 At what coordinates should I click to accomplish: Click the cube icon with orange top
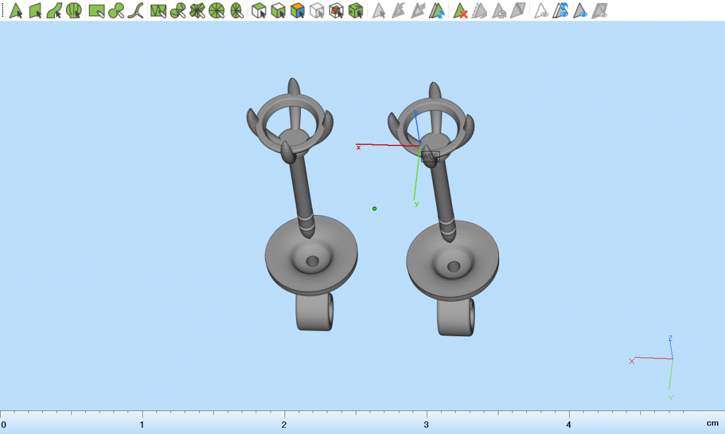pos(297,10)
